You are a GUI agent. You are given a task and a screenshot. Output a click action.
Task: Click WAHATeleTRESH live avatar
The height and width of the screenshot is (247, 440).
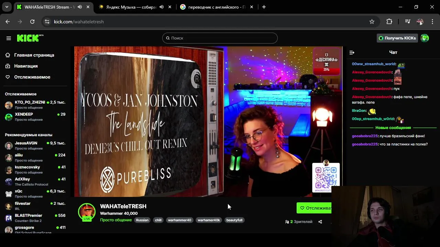pos(87,212)
